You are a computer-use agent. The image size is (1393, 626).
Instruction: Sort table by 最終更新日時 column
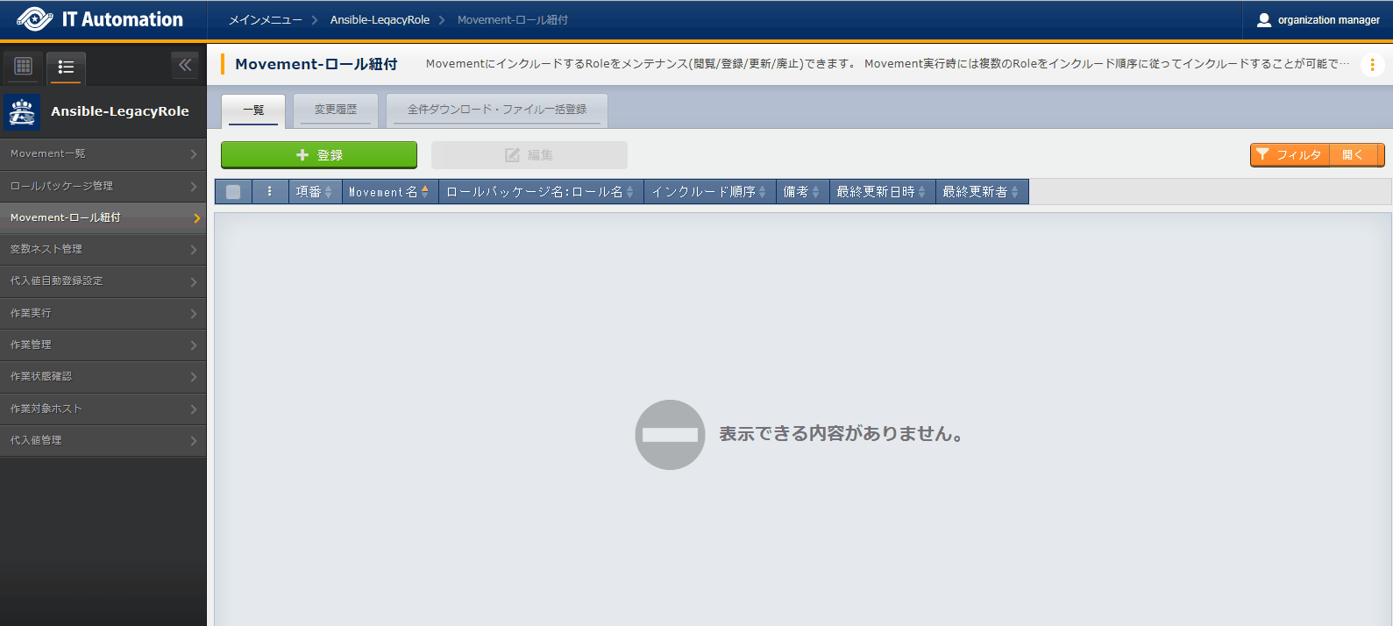[881, 192]
